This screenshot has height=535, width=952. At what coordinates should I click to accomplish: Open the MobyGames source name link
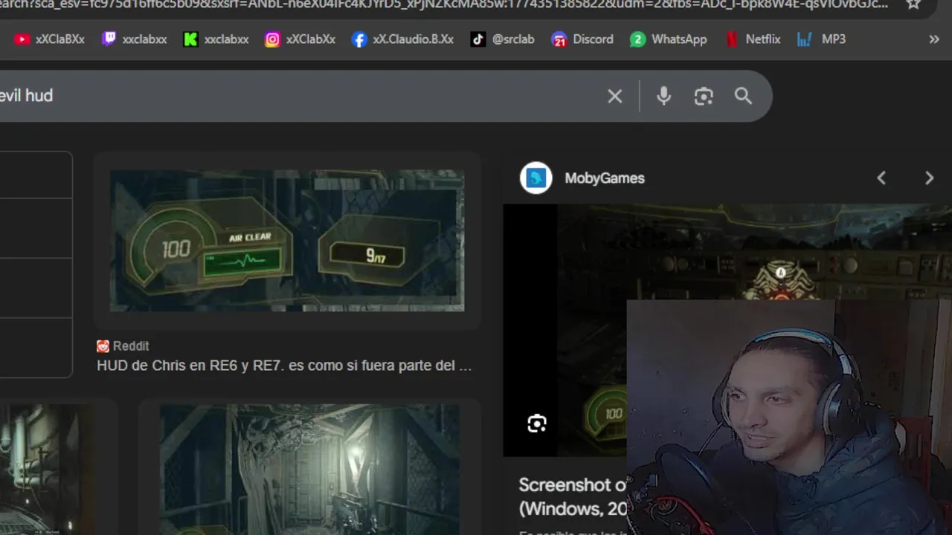click(x=604, y=178)
